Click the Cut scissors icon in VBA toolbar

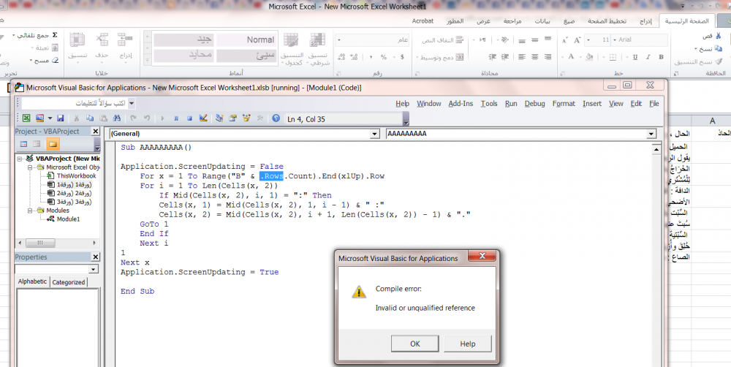77,118
